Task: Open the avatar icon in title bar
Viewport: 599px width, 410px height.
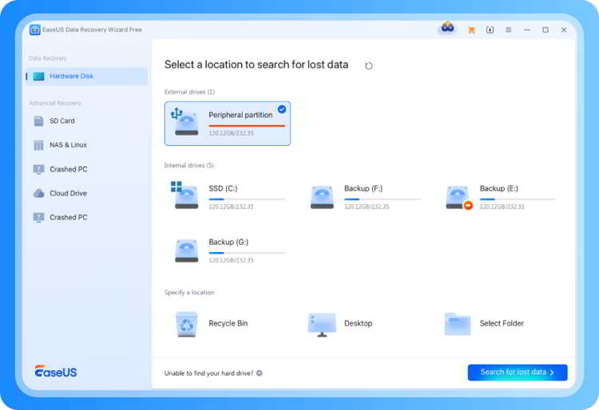Action: (446, 29)
